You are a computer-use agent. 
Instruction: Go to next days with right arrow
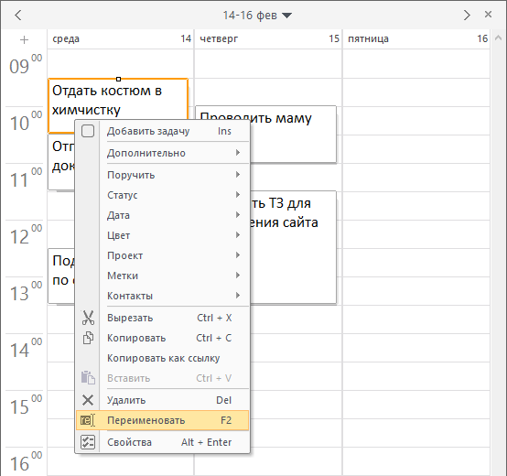[467, 15]
